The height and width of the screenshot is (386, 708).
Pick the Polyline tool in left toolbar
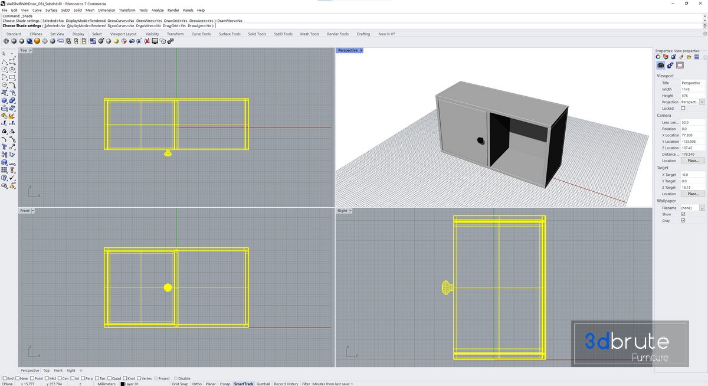(x=5, y=61)
